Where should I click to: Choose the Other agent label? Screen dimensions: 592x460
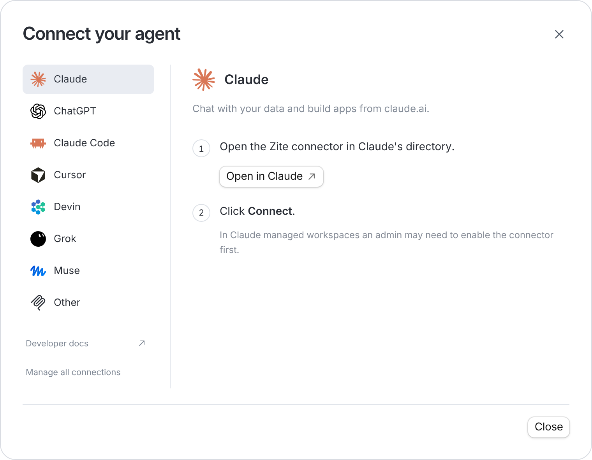67,302
